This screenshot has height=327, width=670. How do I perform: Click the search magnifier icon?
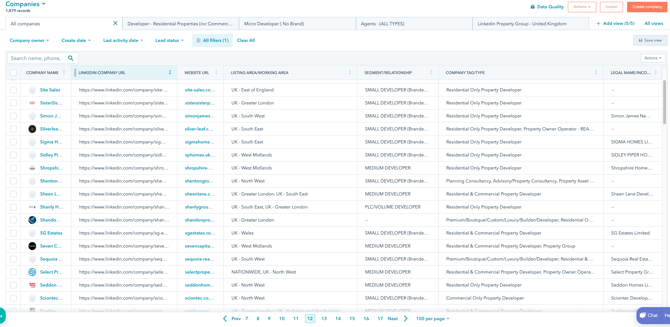tap(71, 58)
